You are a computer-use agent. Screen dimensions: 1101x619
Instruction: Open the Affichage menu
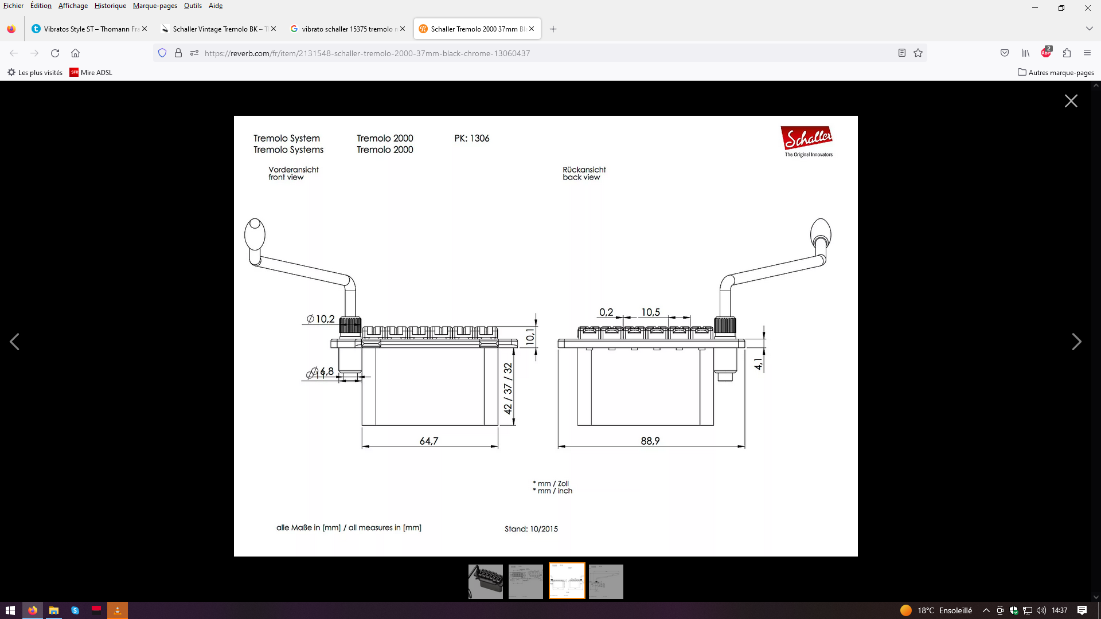[73, 6]
